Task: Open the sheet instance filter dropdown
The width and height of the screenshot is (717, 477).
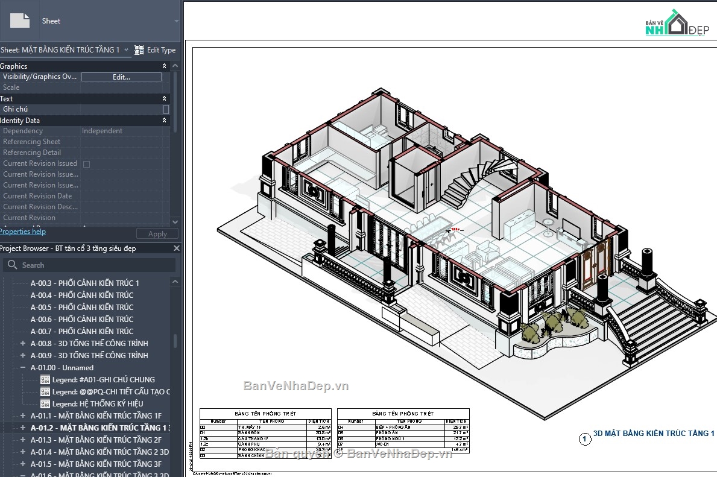Action: coord(126,50)
